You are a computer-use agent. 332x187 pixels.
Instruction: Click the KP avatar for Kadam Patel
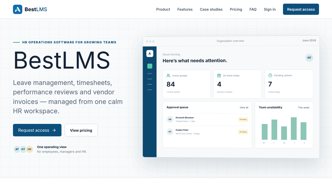[170, 132]
